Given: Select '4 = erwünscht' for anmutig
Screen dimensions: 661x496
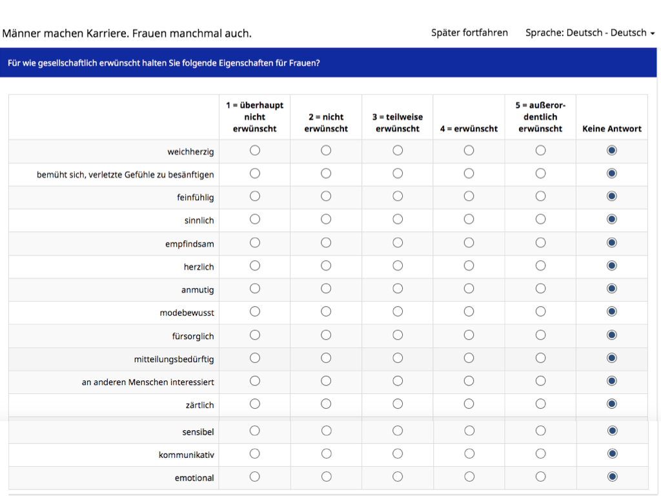Looking at the screenshot, I should click(x=469, y=289).
